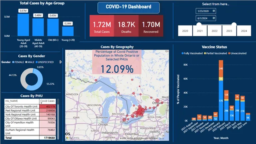This screenshot has width=256, height=144.
Task: Expand the gender legend arrow
Action: [x=60, y=62]
